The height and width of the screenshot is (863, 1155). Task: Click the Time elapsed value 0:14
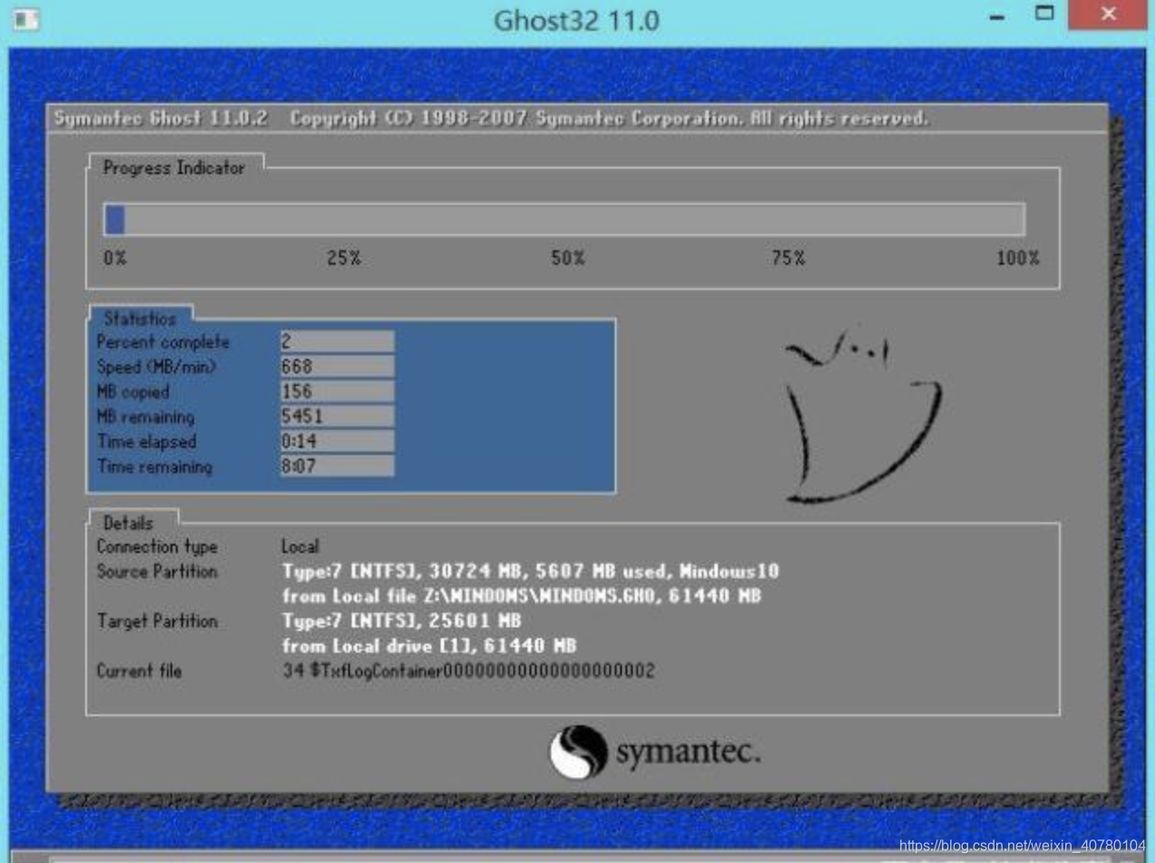coord(336,441)
